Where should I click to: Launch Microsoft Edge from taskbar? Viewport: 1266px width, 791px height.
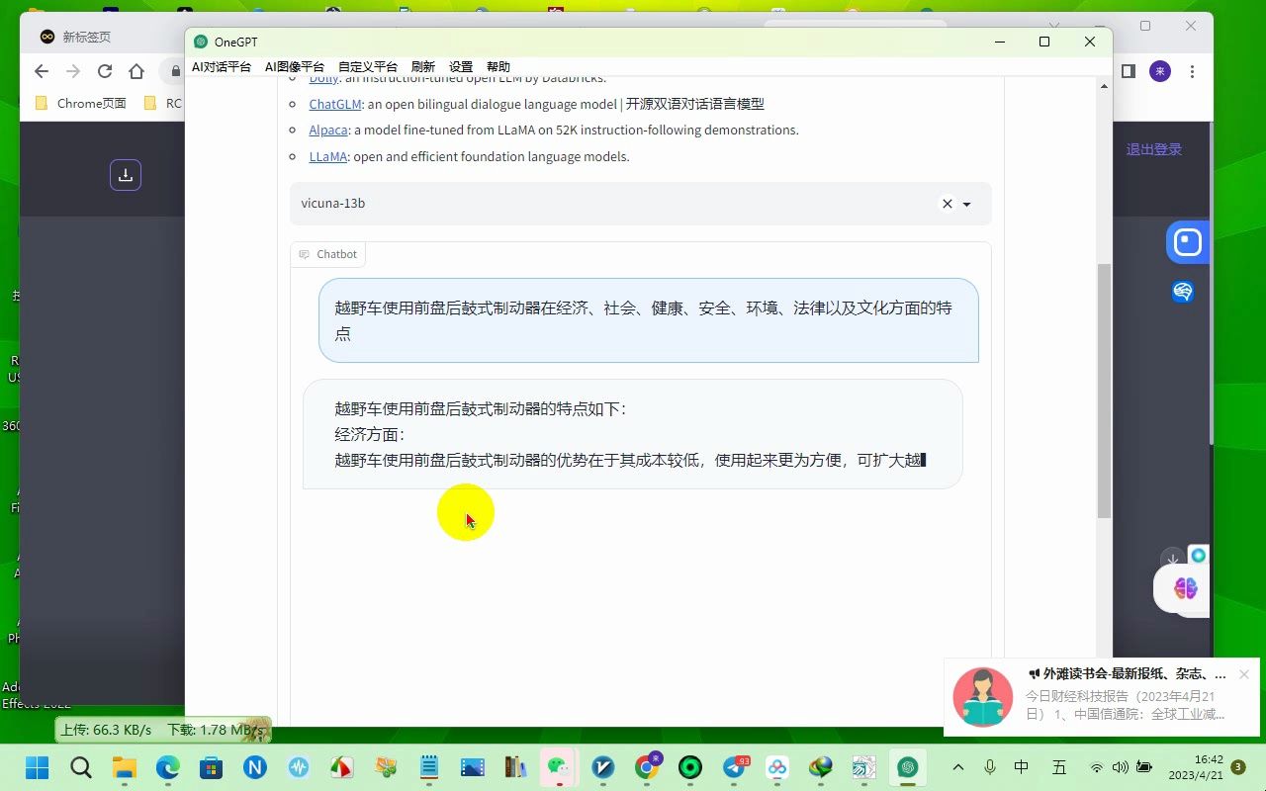click(x=167, y=767)
